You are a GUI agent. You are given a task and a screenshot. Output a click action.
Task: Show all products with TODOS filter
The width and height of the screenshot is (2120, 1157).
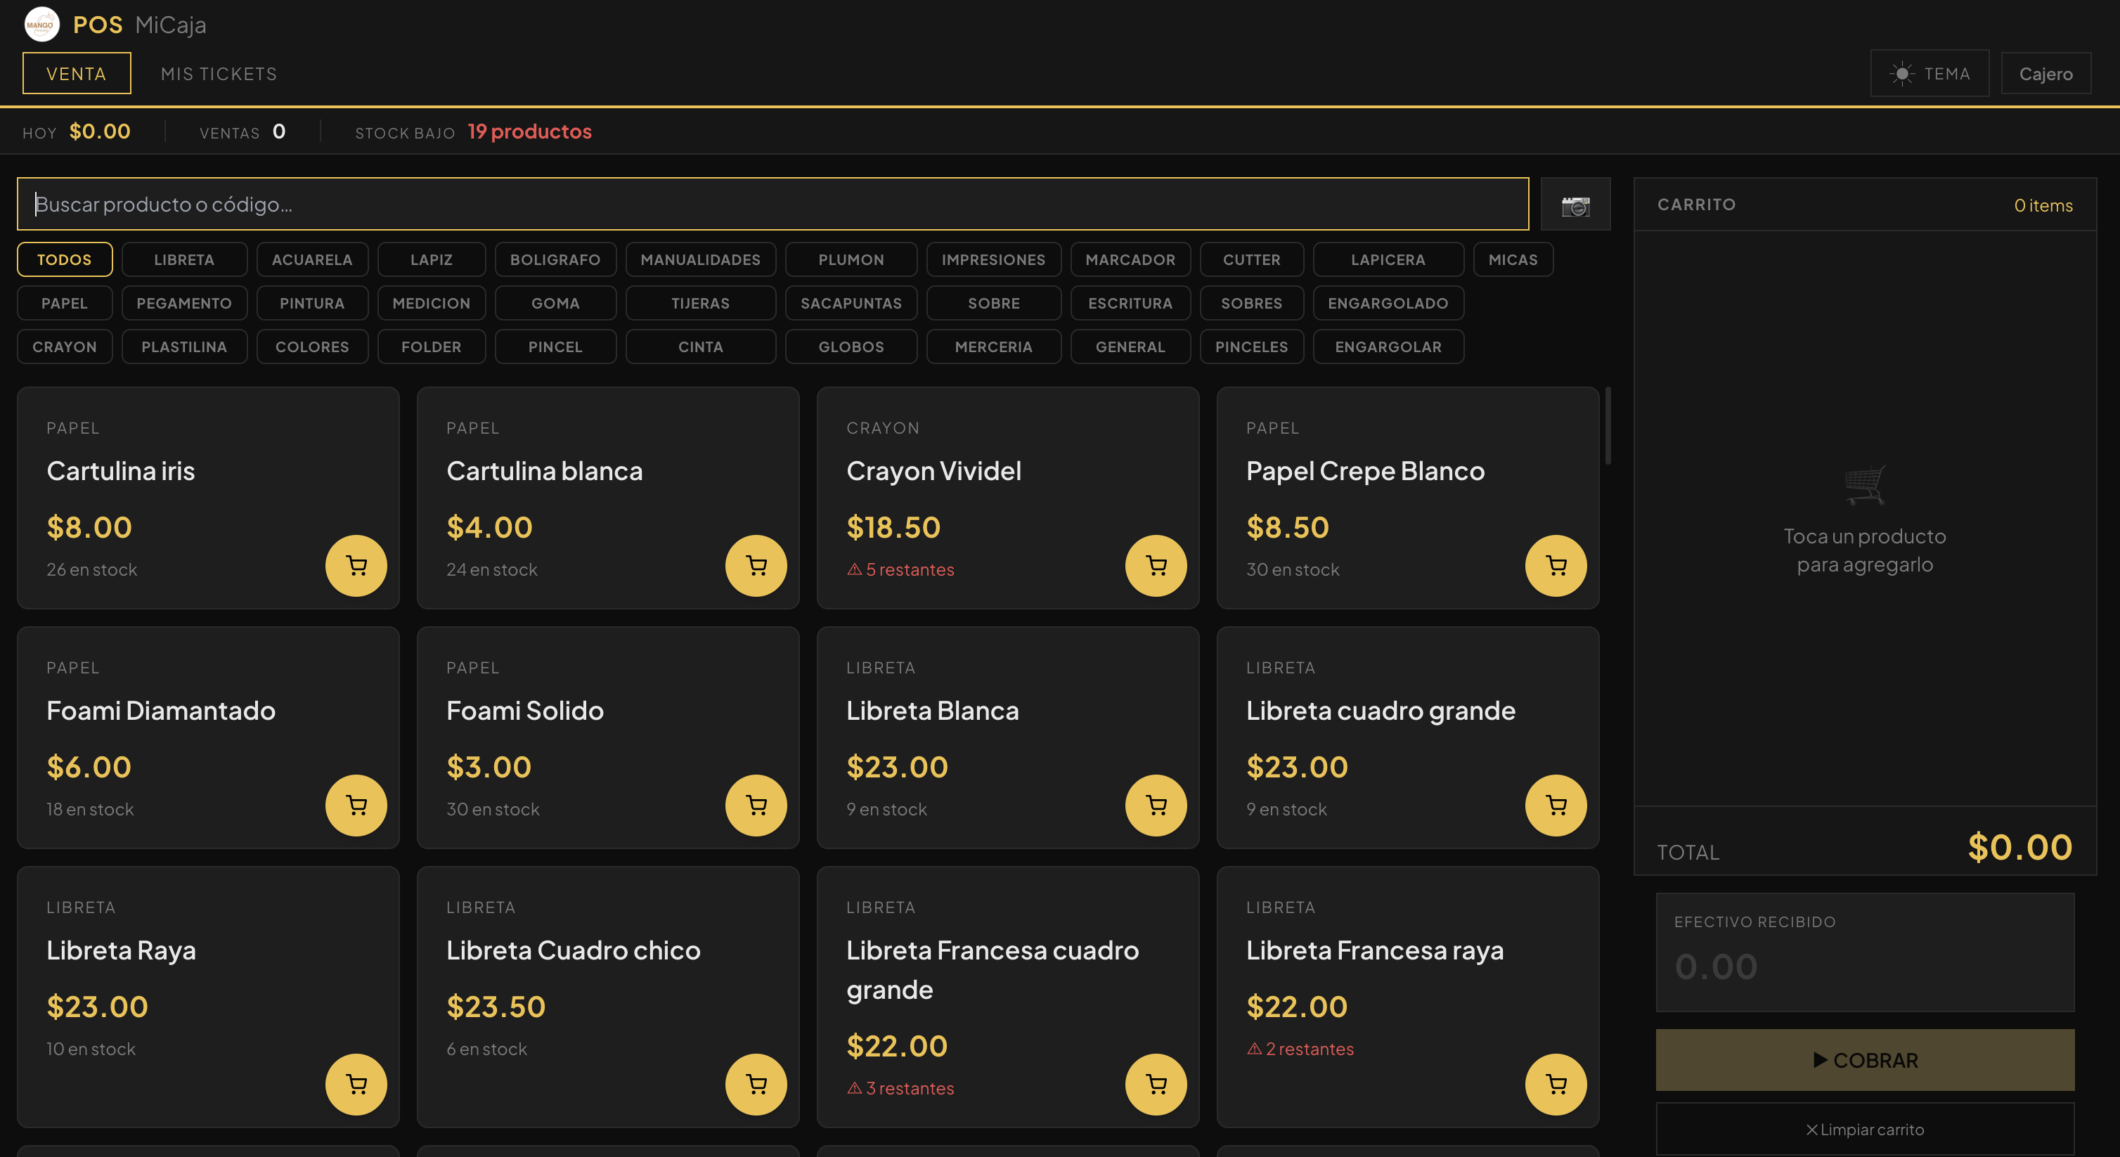tap(64, 259)
